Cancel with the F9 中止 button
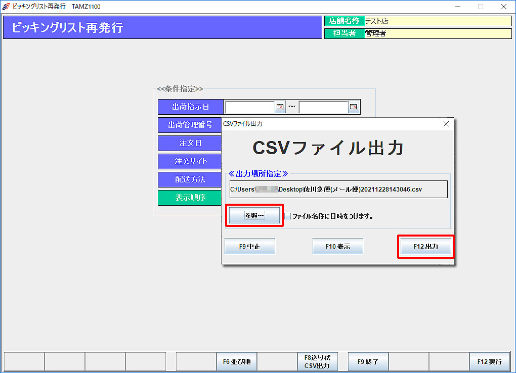This screenshot has width=516, height=373. (249, 247)
